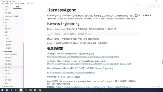Collapse sidebar with the back arrow icon
The image size is (163, 92).
pyautogui.click(x=26, y=87)
